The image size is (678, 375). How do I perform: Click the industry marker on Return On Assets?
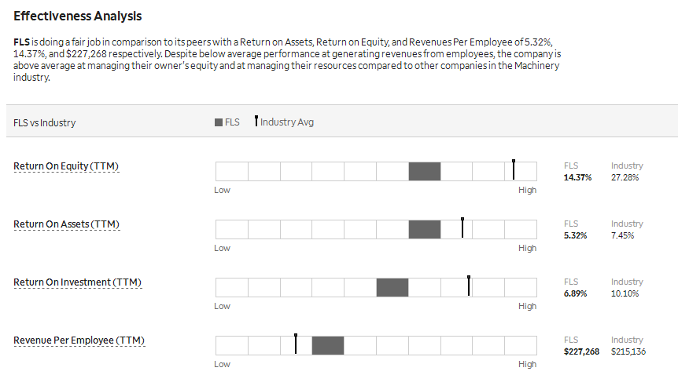pyautogui.click(x=462, y=228)
